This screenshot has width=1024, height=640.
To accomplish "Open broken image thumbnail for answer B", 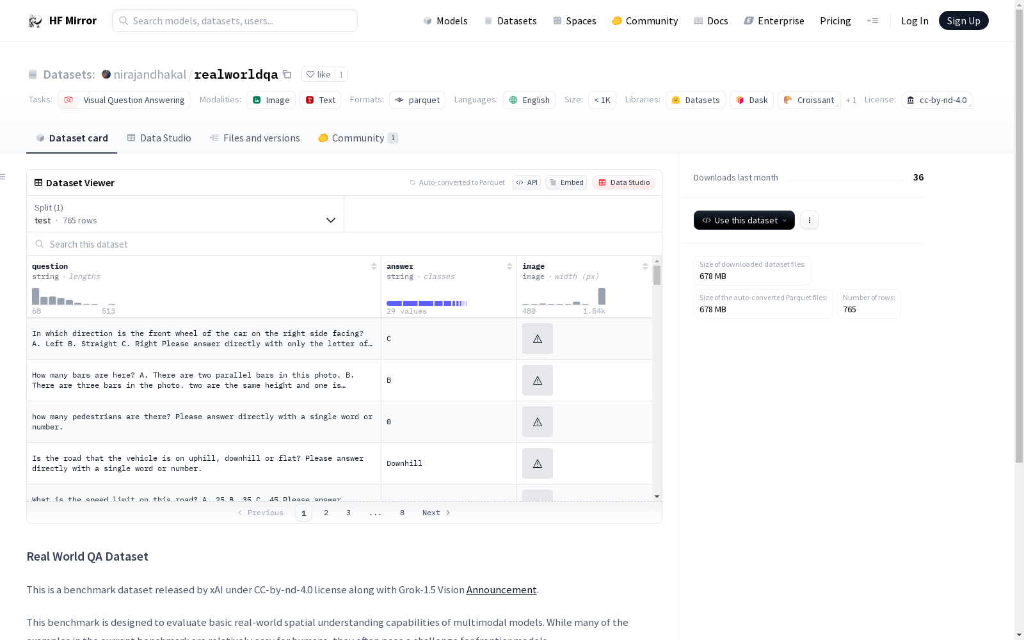I will [538, 380].
